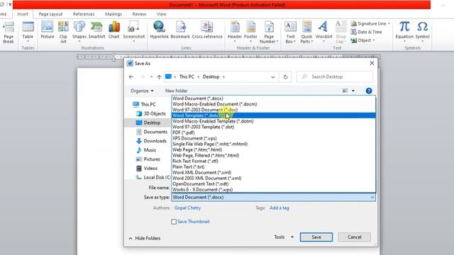Click the Add a tag link
The image size is (454, 255).
coord(279,208)
